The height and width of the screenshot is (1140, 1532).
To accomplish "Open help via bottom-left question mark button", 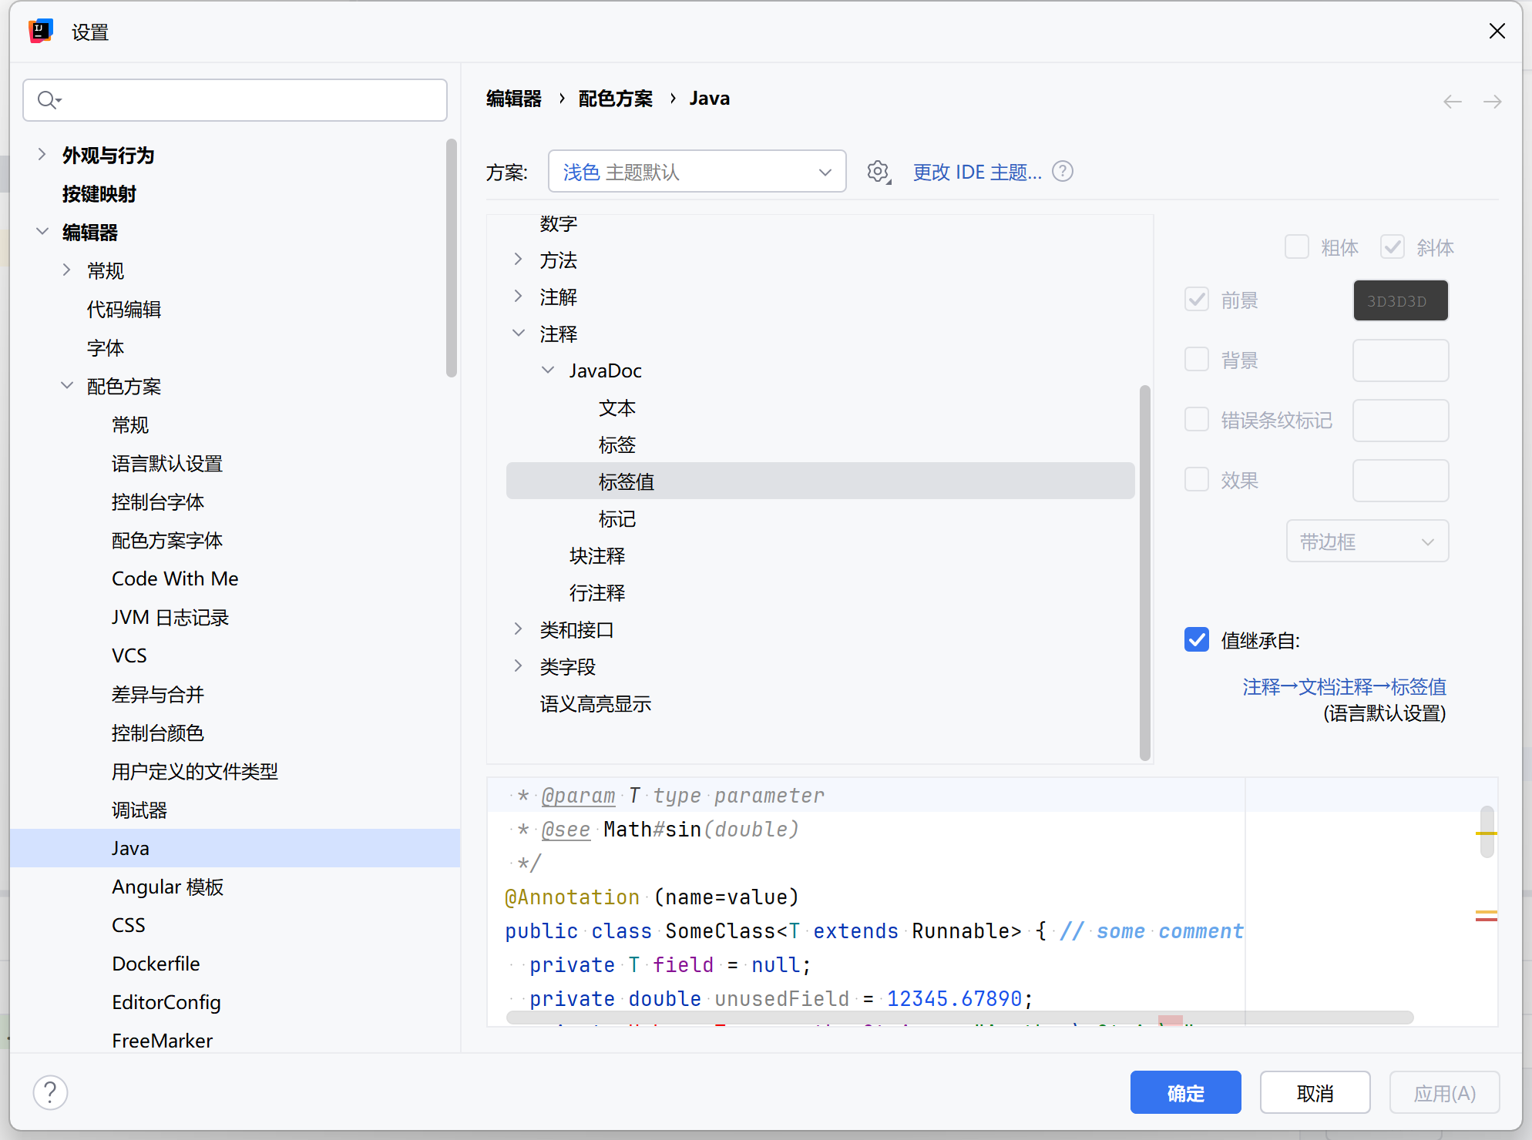I will click(x=50, y=1092).
